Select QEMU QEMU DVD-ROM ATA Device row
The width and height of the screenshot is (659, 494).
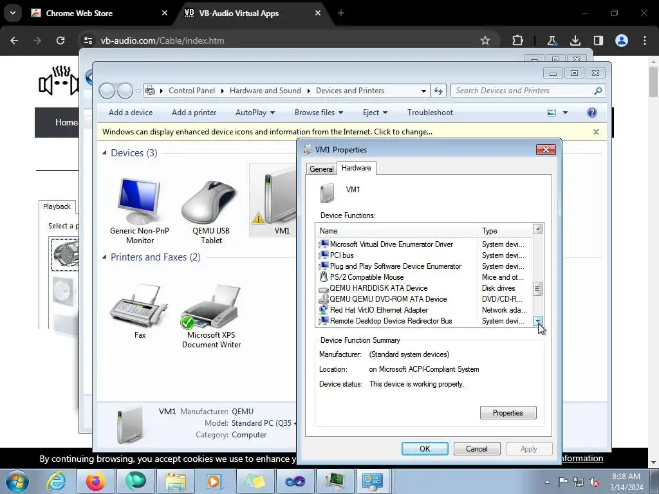coord(423,299)
